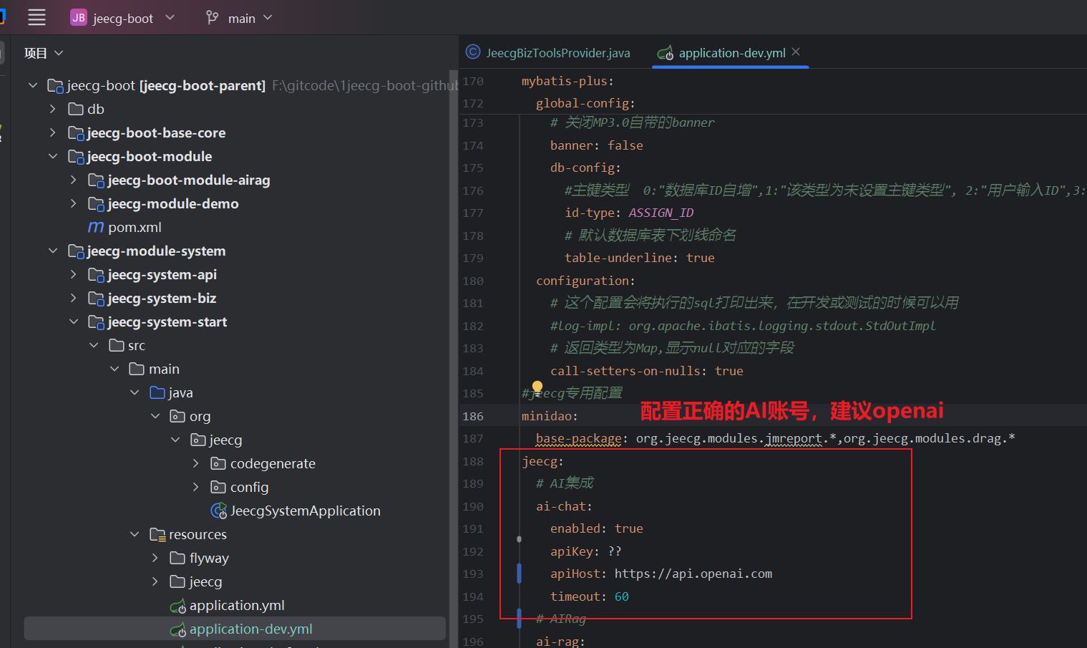The width and height of the screenshot is (1087, 648).
Task: Click the blue java source folder icon
Action: pyautogui.click(x=157, y=392)
